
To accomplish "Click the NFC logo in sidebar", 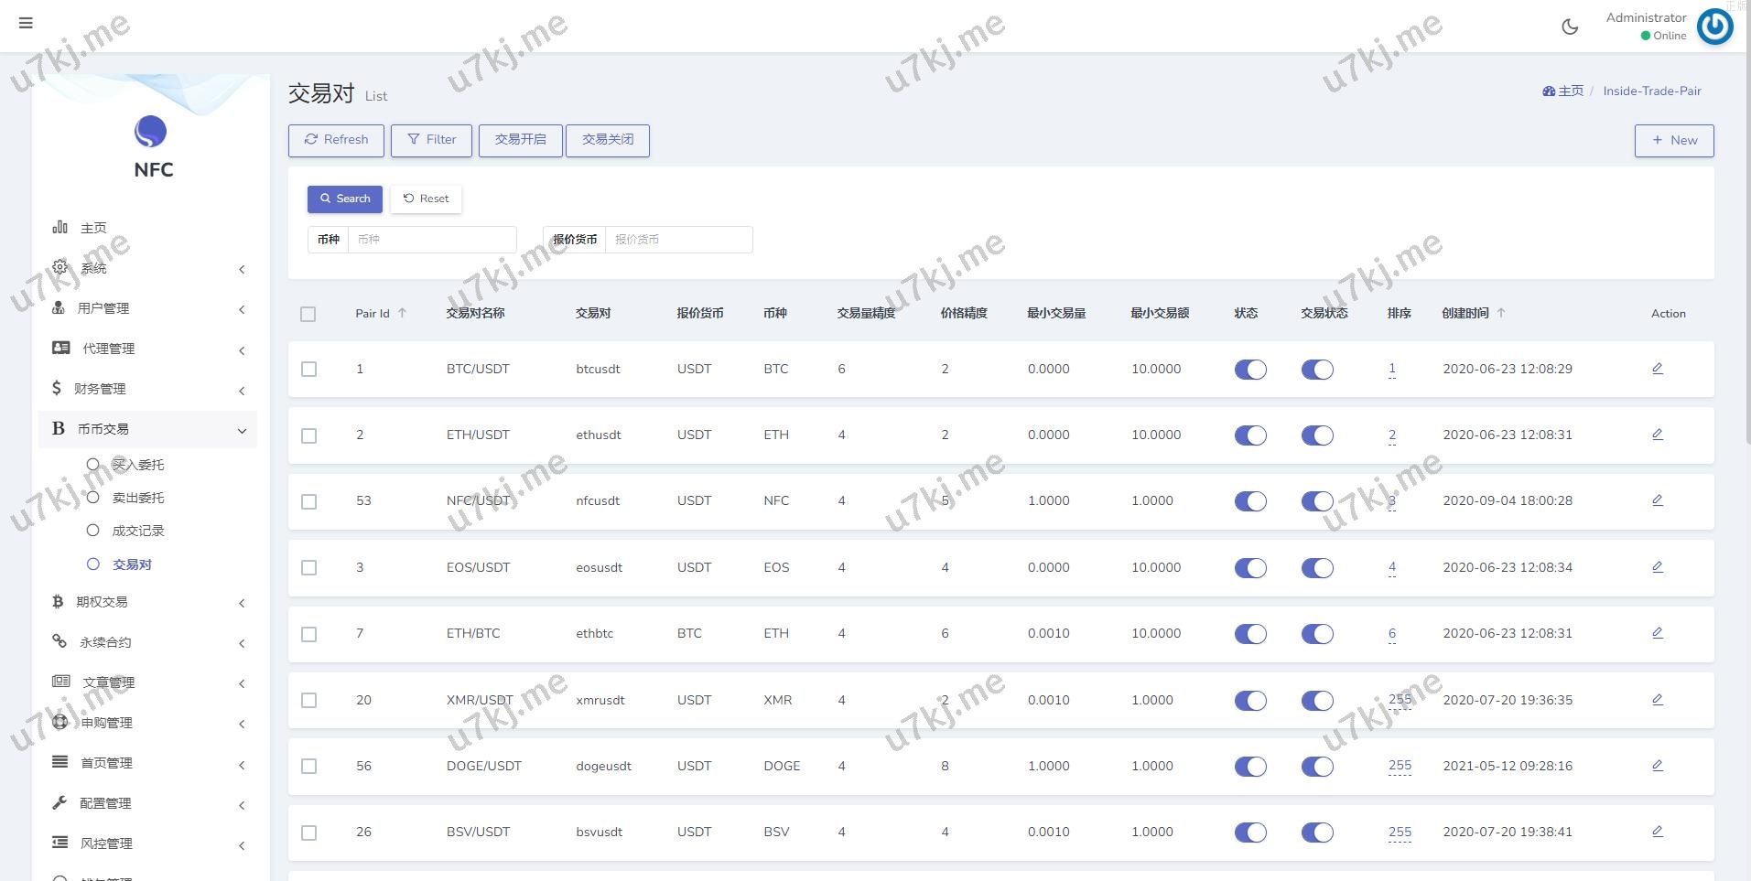I will (151, 132).
